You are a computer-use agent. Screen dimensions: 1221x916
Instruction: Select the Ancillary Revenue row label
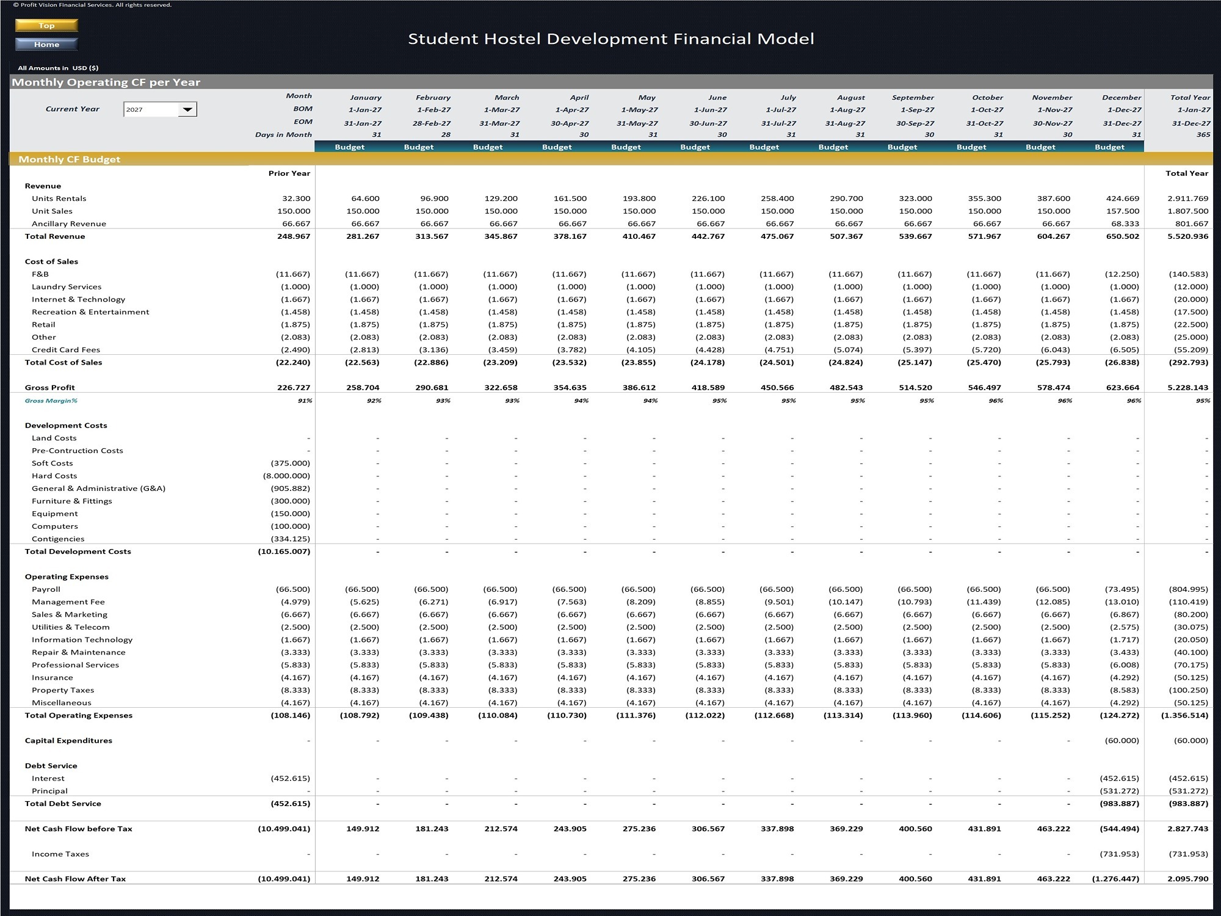68,224
